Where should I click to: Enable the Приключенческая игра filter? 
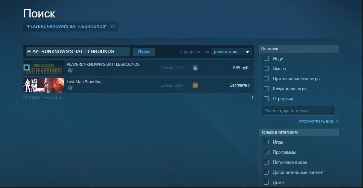coord(266,79)
